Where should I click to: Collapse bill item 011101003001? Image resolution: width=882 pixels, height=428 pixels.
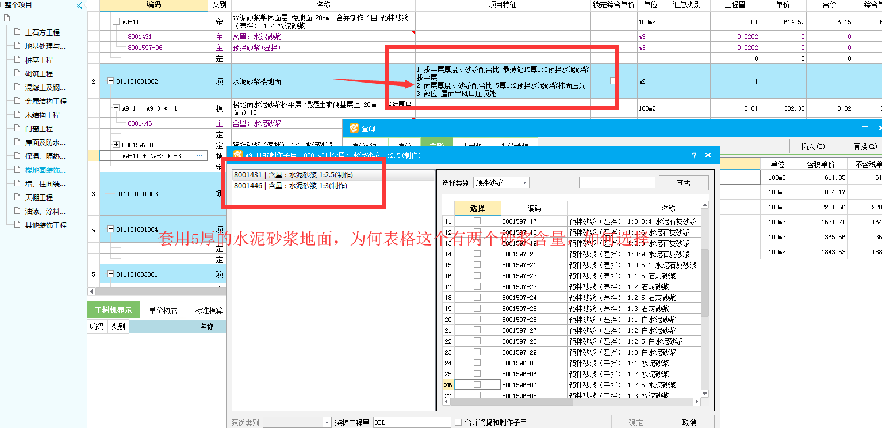tap(110, 274)
